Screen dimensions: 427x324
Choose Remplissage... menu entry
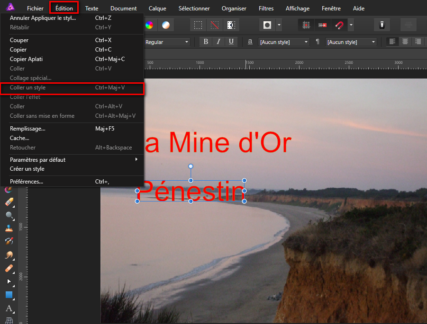[72, 129]
